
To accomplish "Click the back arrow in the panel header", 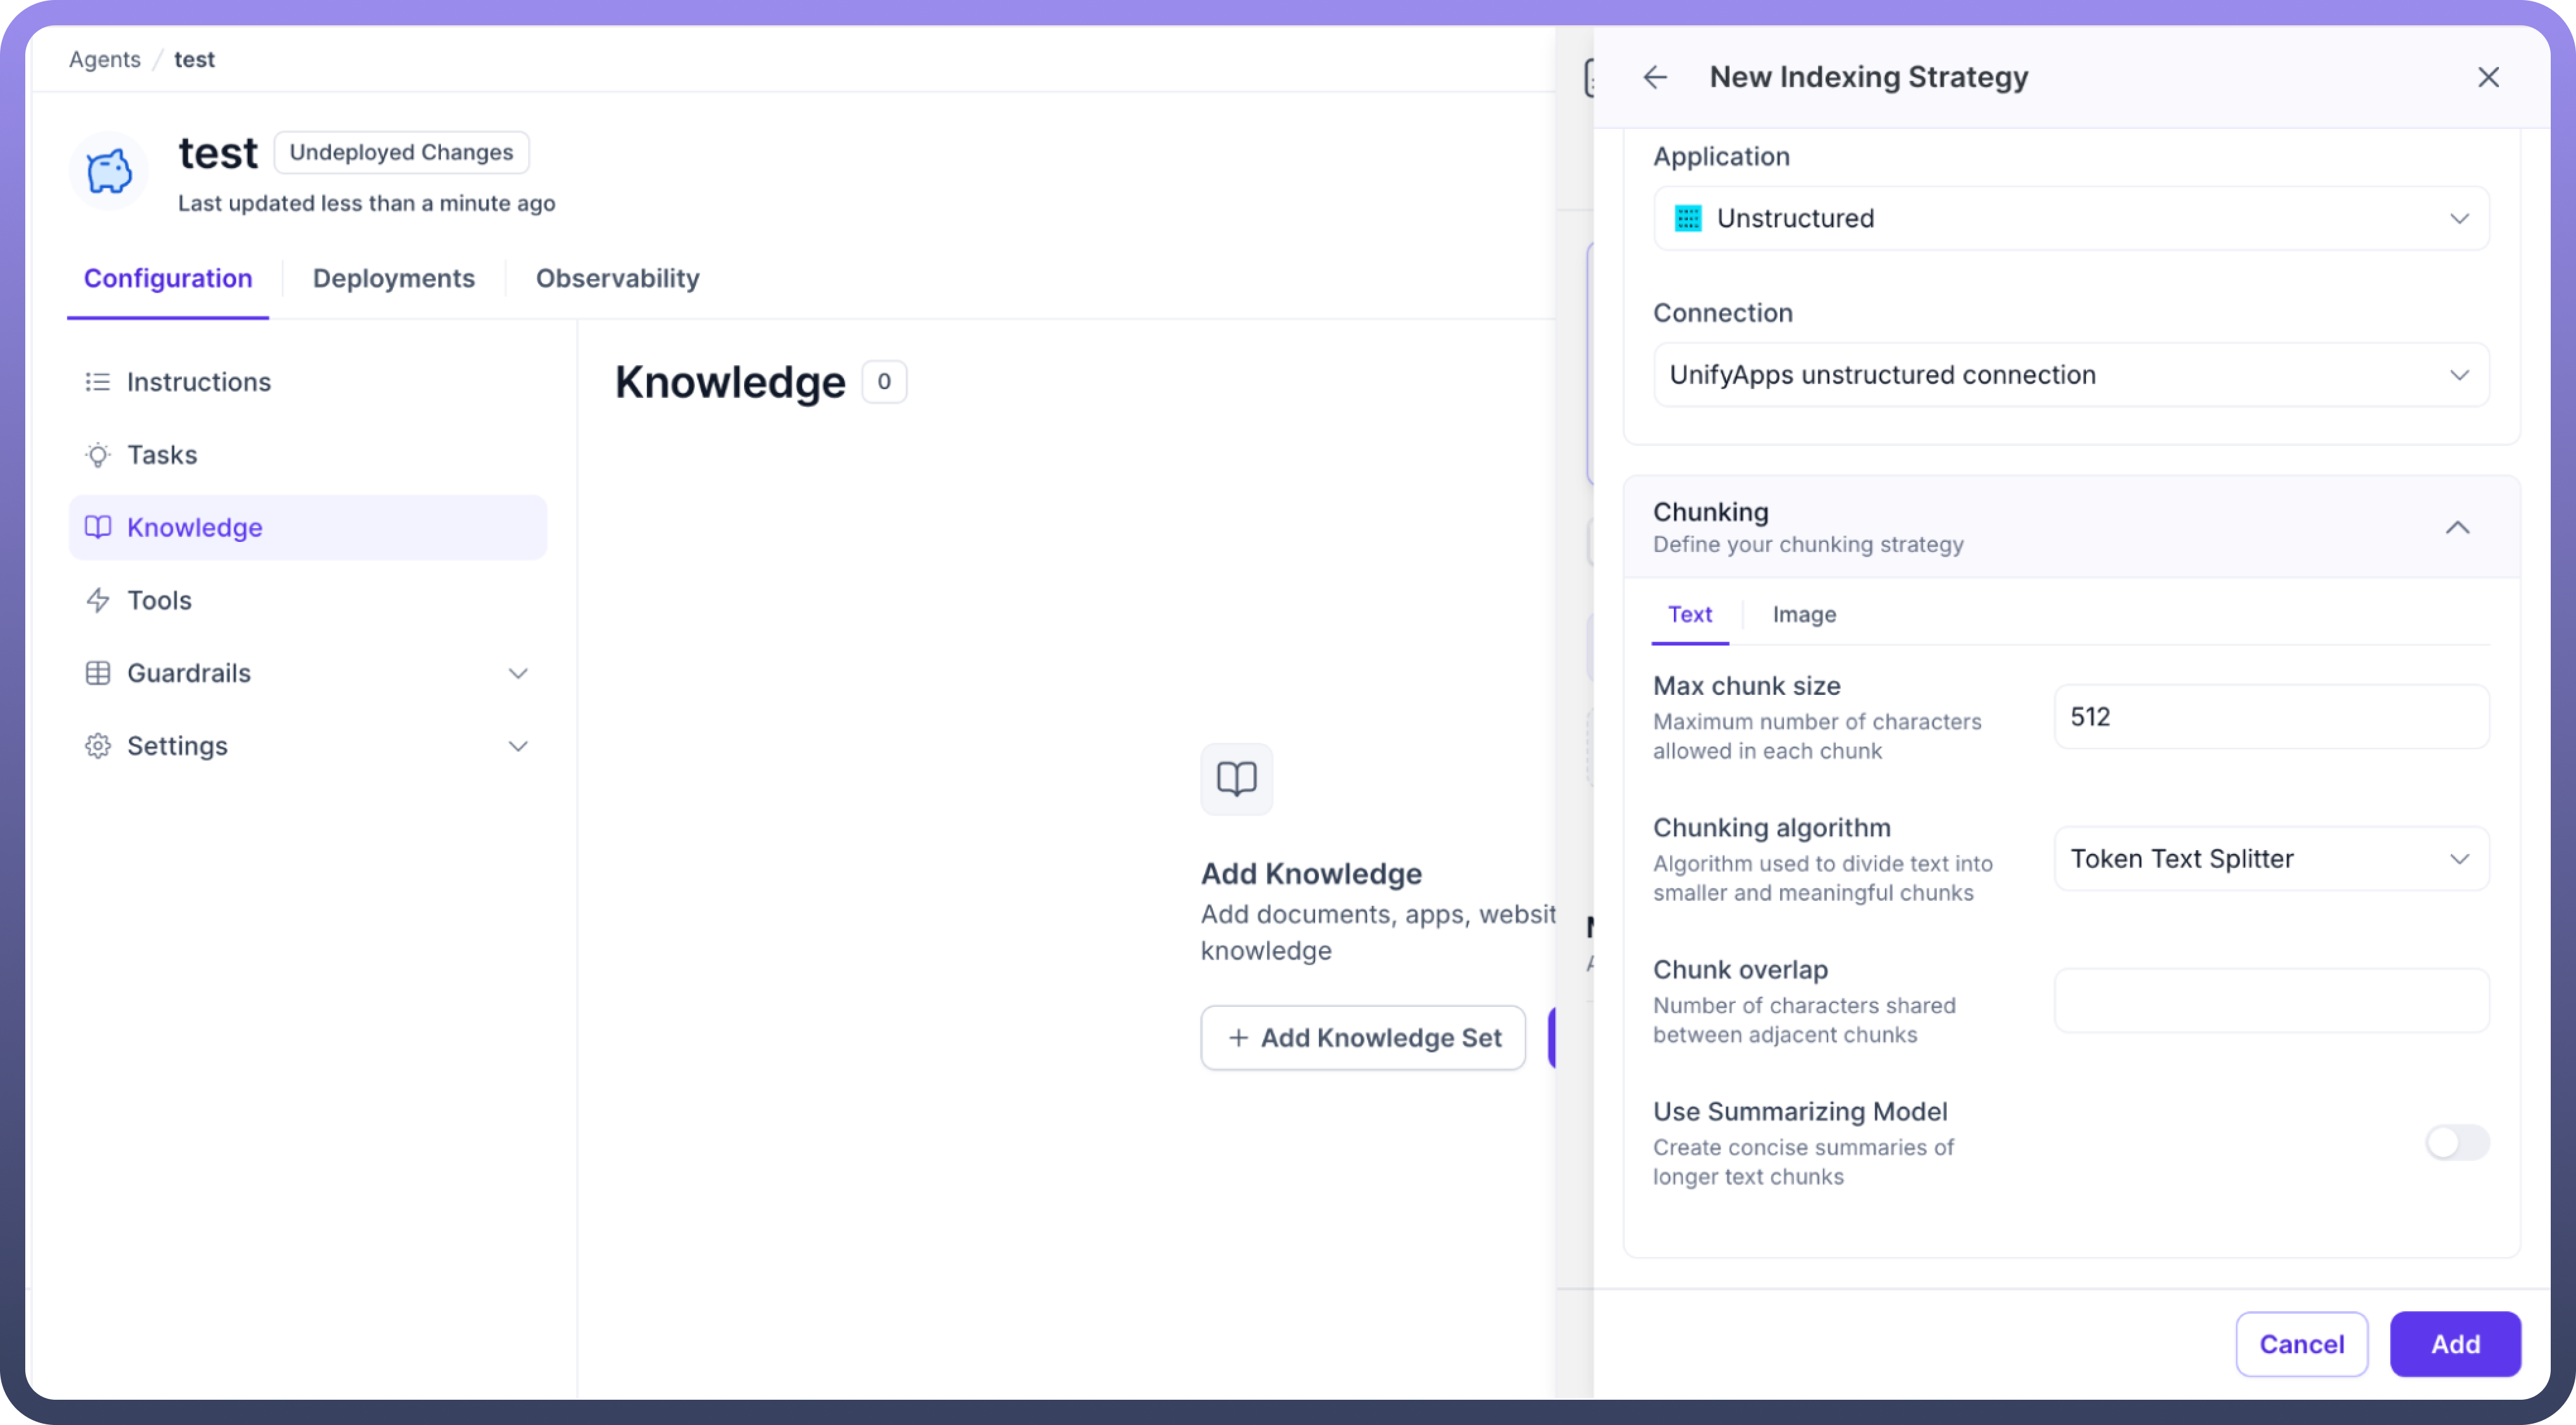I will 1655,77.
